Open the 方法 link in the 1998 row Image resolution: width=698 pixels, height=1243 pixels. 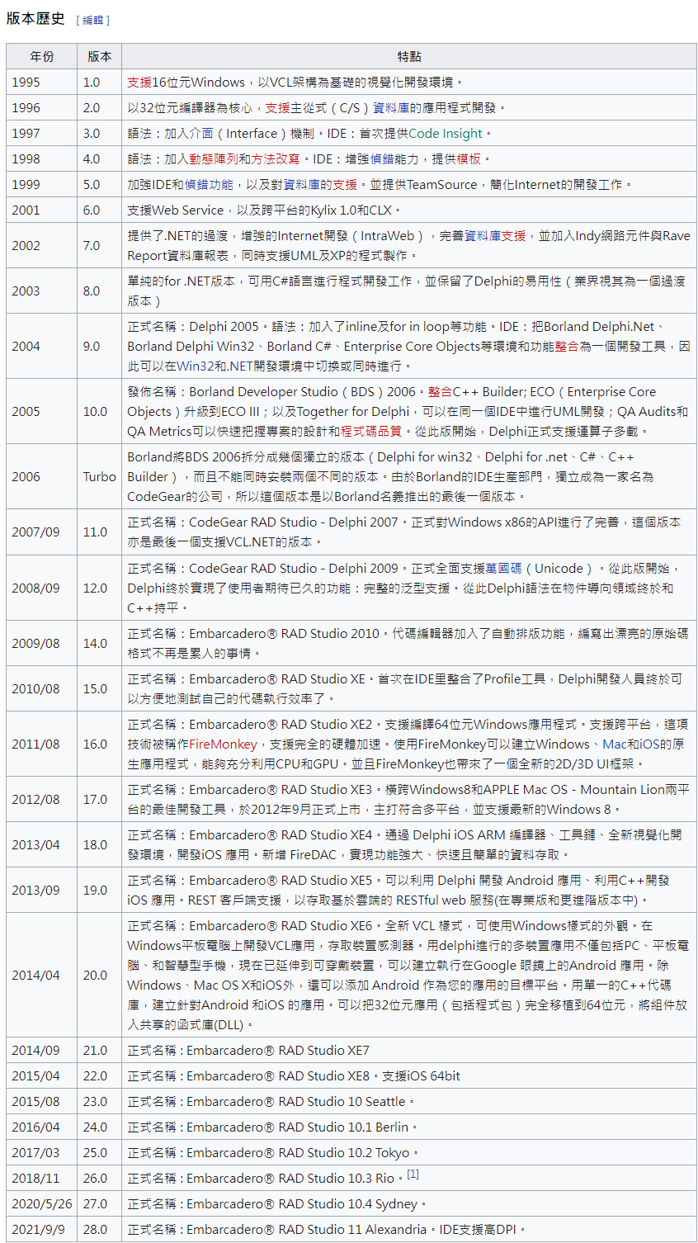pyautogui.click(x=263, y=159)
